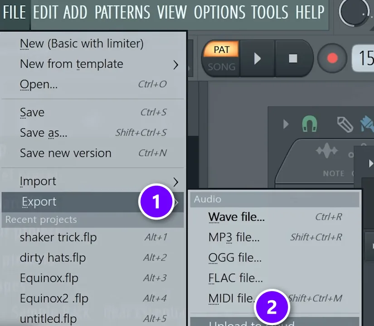Open the EDIT menu
This screenshot has height=326, width=374.
point(45,12)
